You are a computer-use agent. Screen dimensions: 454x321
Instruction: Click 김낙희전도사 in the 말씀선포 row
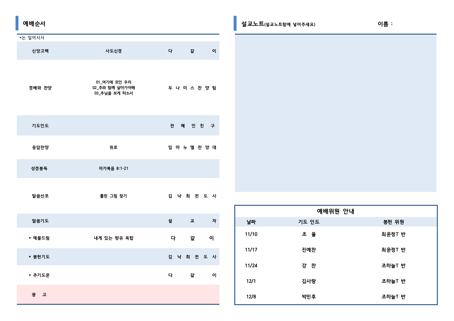192,196
